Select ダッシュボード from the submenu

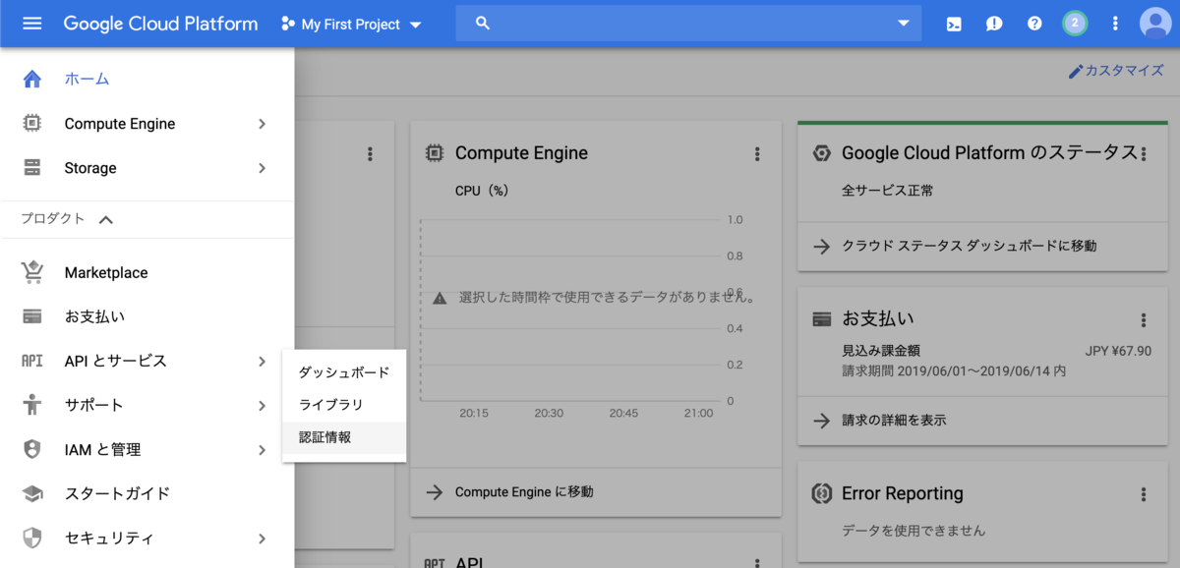[344, 372]
